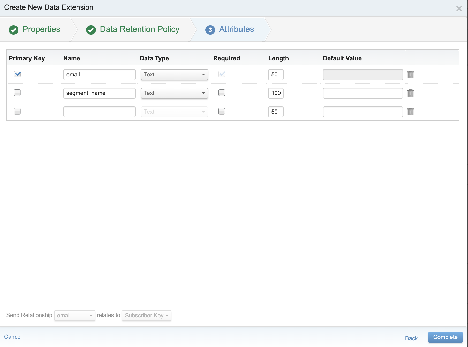Open the Data Type dropdown for email
Viewport: 468px width, 347px height.
174,74
